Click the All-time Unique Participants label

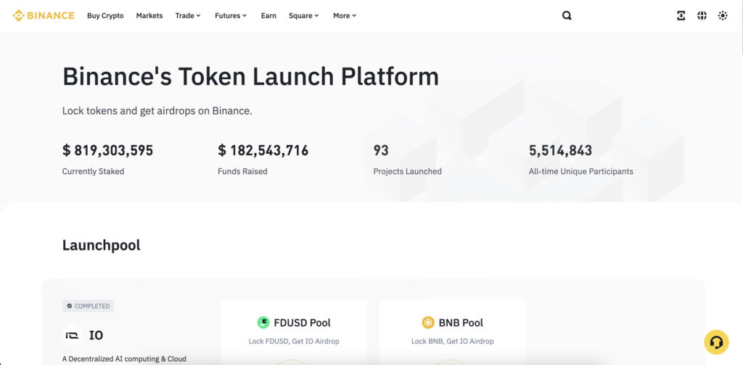581,171
